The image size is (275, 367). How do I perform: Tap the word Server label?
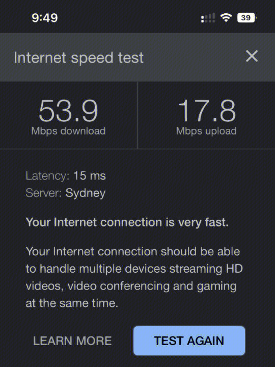coord(43,193)
